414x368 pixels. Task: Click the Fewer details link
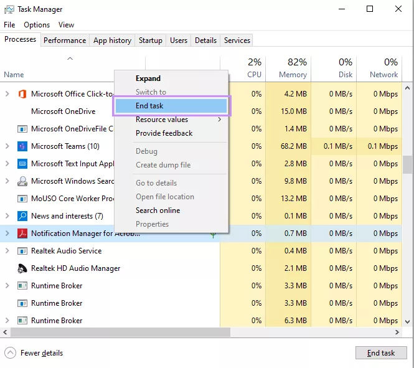(x=42, y=353)
